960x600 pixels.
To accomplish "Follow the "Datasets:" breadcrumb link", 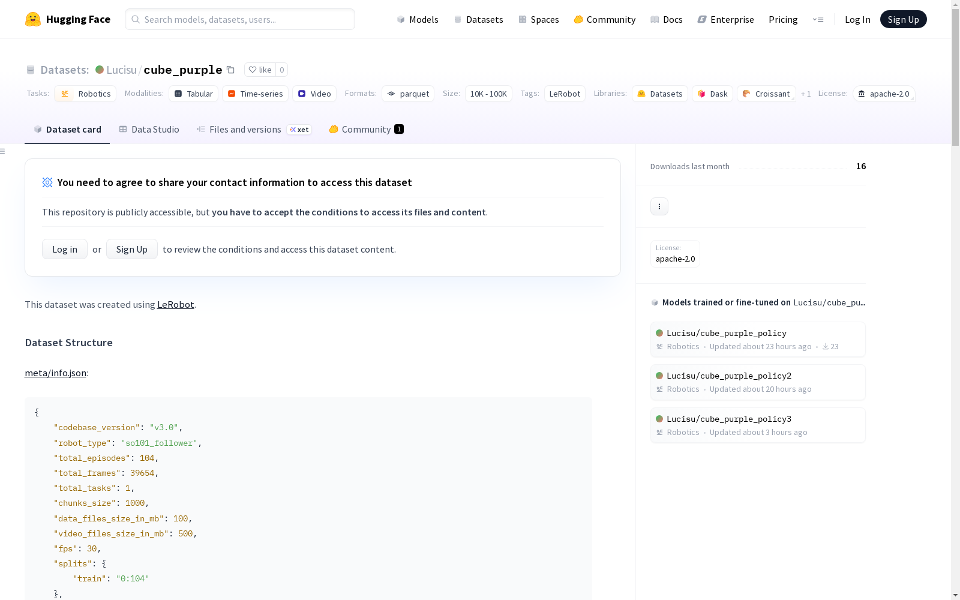I will coord(64,70).
